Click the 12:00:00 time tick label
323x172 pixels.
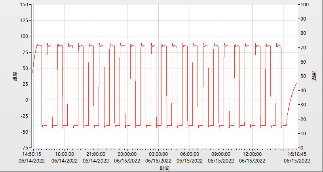252,154
